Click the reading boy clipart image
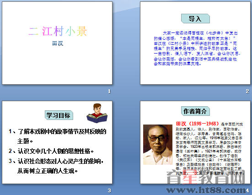This screenshot has width=252, height=195. coord(97,113)
